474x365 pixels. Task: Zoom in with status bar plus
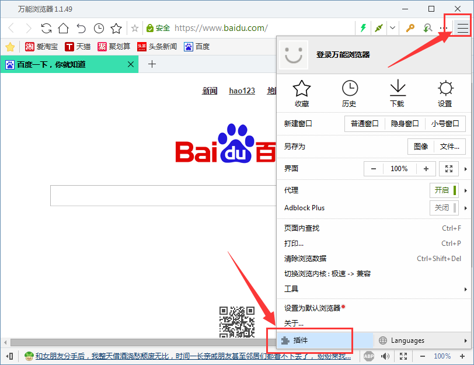[462, 356]
